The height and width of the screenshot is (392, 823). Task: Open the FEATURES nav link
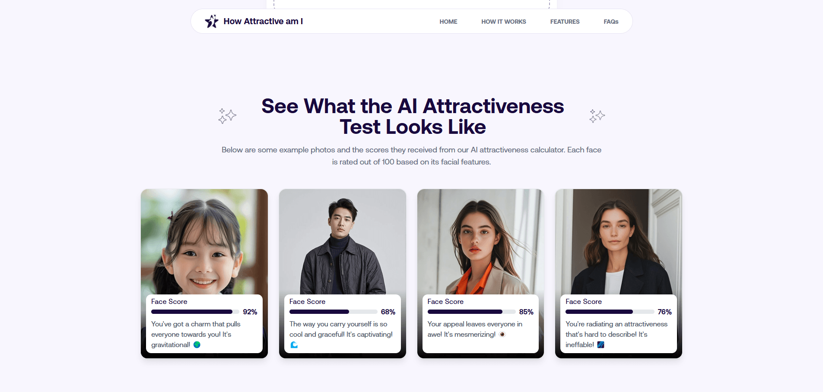565,22
